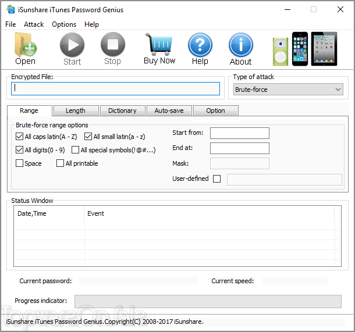Viewport: 355px width, 332px height.
Task: Expand the Type of attack dropdown
Action: (x=288, y=90)
